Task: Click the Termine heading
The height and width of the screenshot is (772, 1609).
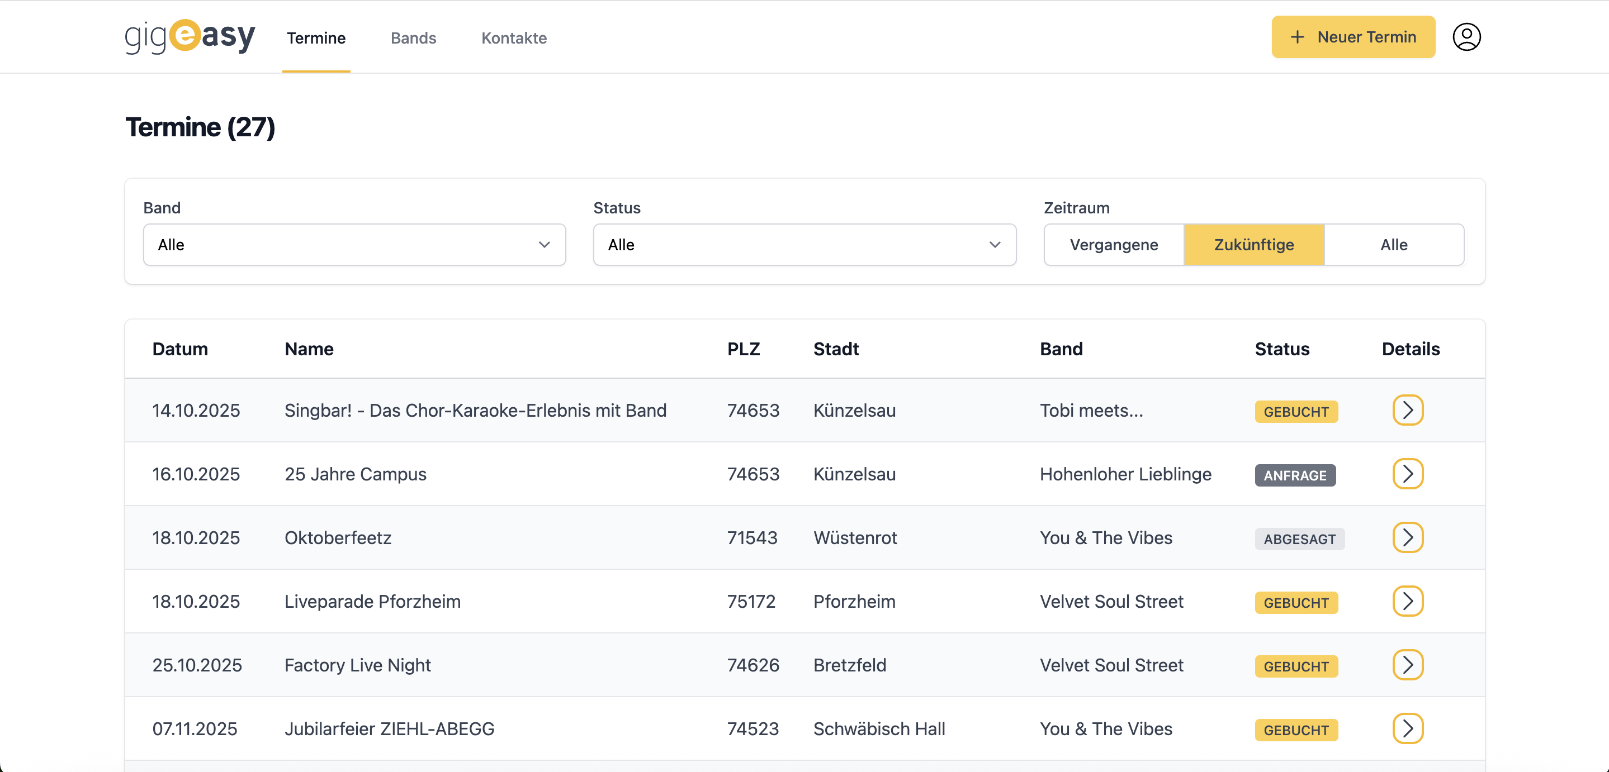Action: (200, 127)
